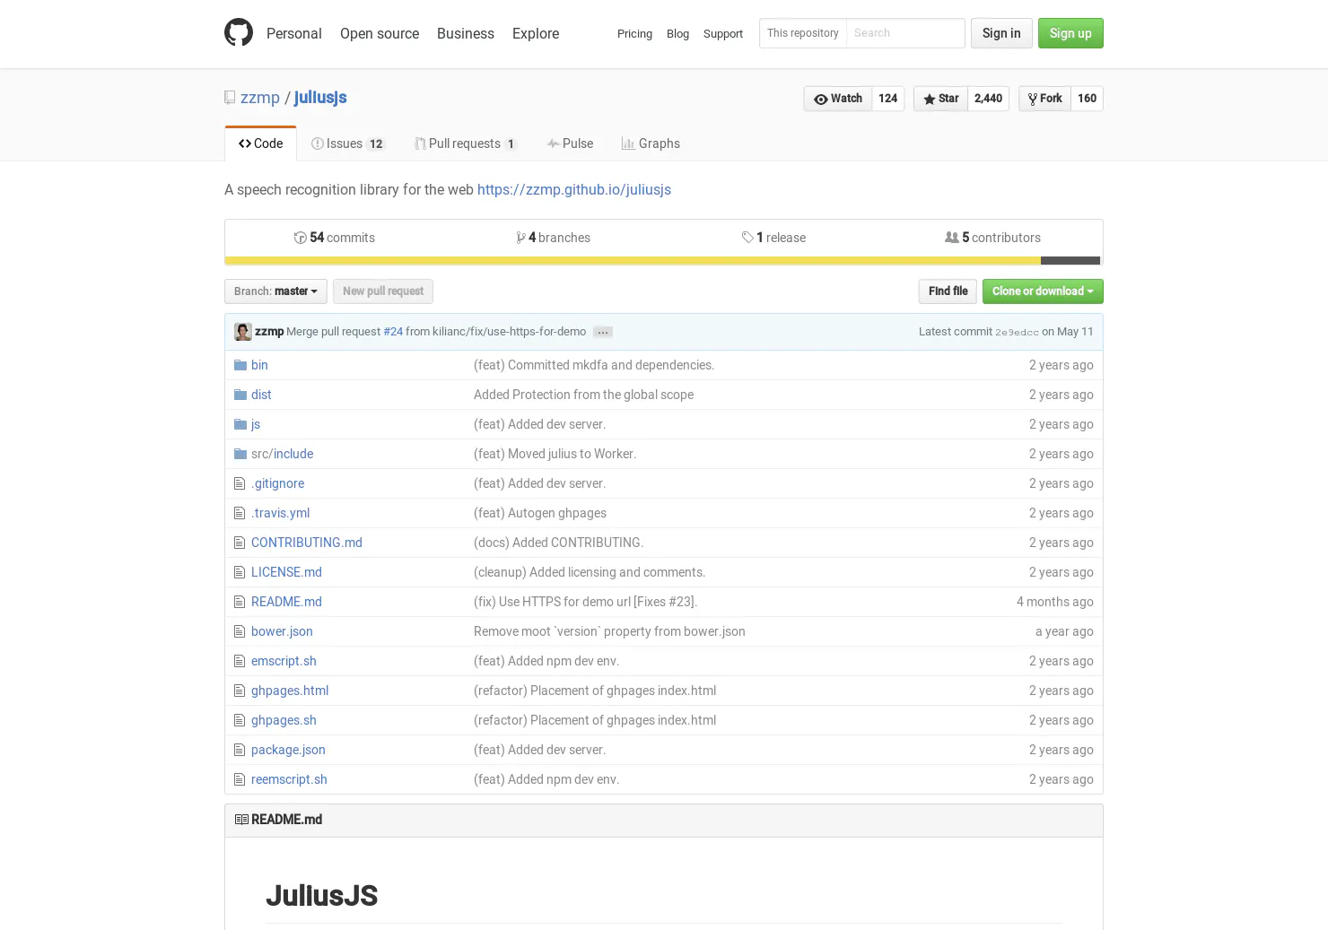Click the branches fork icon
This screenshot has width=1328, height=930.
[x=520, y=238]
